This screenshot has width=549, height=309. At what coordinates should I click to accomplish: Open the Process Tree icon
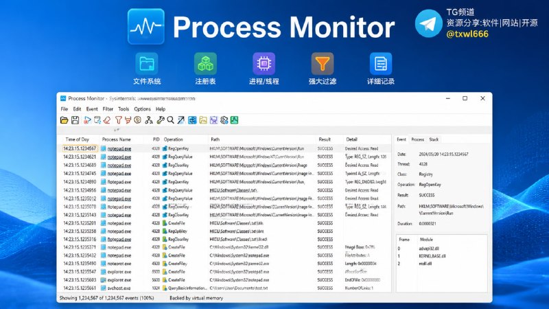(149, 120)
